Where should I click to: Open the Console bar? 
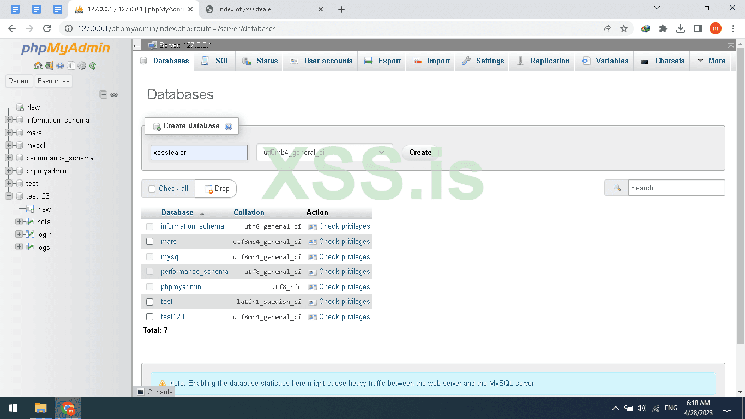click(155, 392)
